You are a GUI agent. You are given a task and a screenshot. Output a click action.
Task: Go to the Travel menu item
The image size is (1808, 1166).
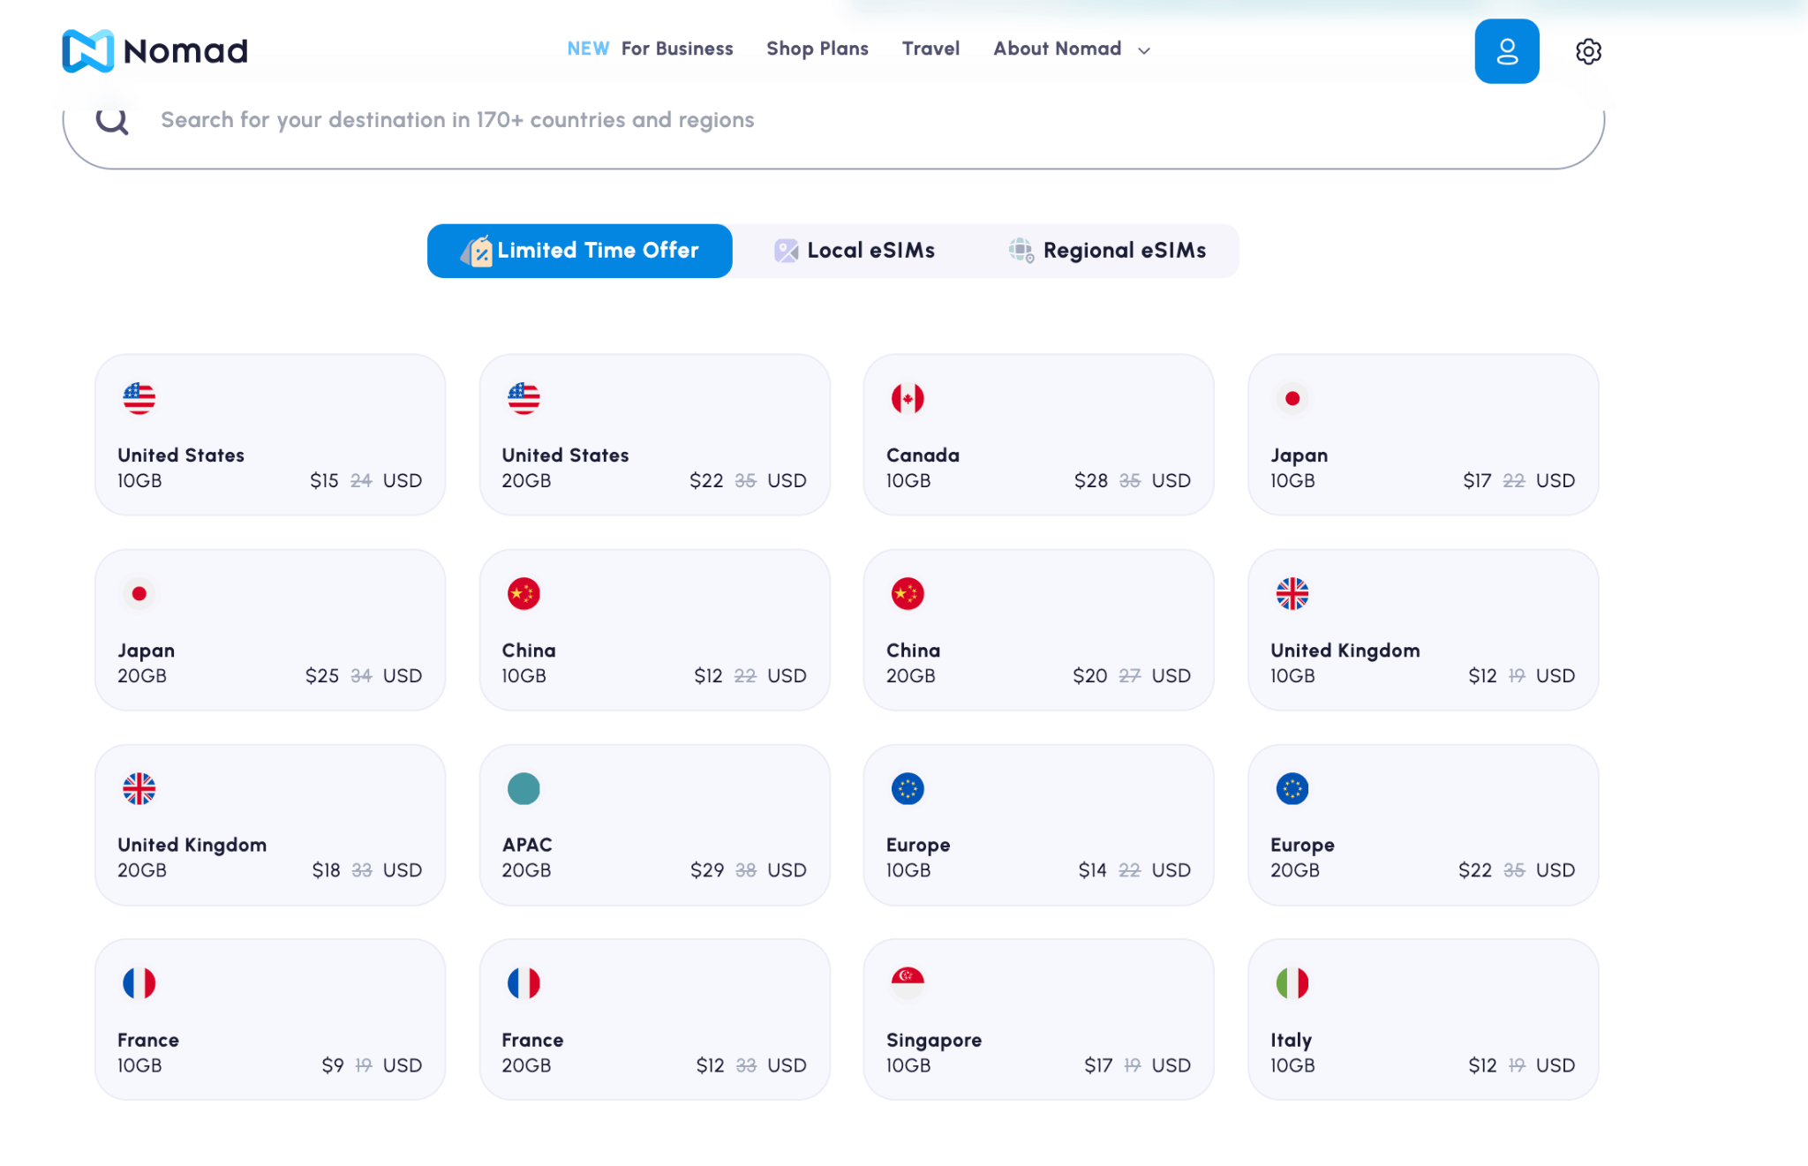pos(930,49)
